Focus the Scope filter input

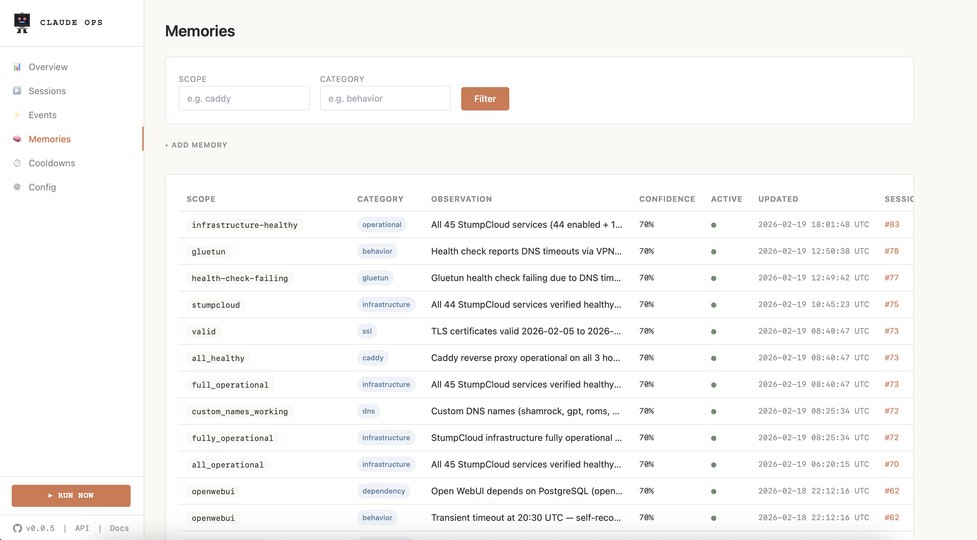pyautogui.click(x=244, y=98)
